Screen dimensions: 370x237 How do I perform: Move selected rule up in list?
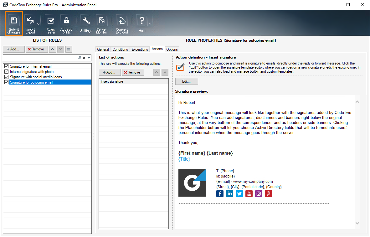pyautogui.click(x=52, y=49)
